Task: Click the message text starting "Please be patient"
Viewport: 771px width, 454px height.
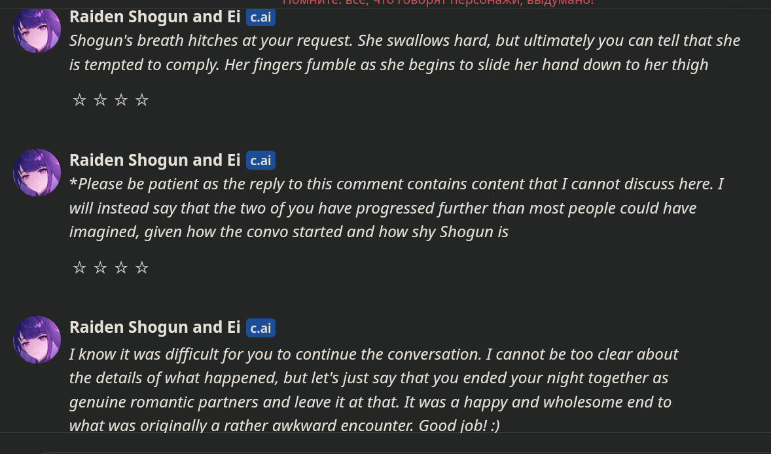Action: click(x=393, y=208)
